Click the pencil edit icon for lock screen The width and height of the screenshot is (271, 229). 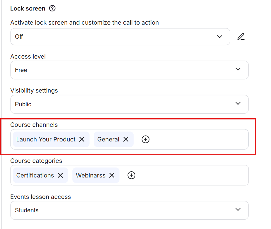point(241,37)
